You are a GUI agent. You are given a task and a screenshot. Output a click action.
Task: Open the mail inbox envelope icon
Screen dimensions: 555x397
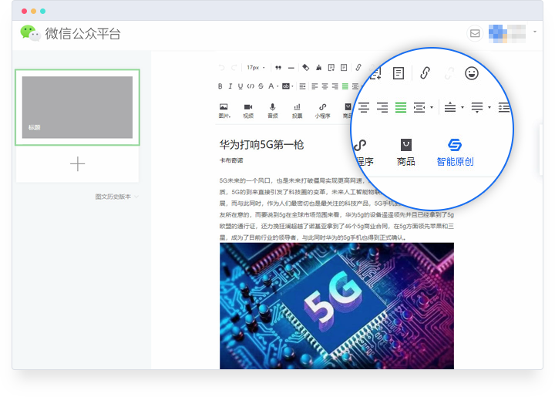[x=475, y=34]
